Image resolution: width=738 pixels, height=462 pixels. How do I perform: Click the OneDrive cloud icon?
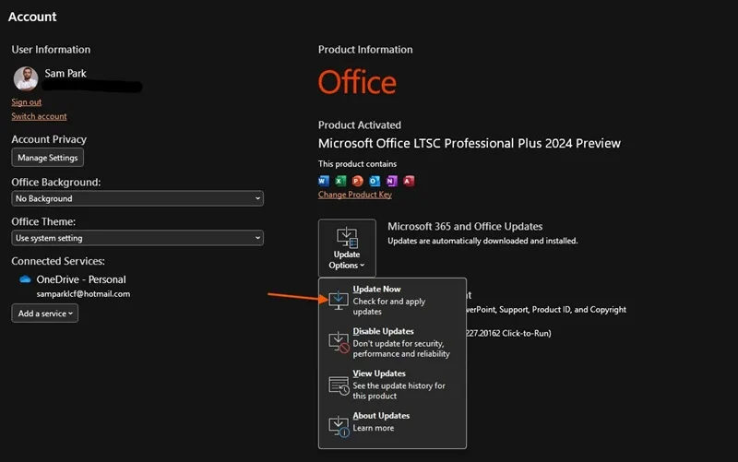(25, 279)
